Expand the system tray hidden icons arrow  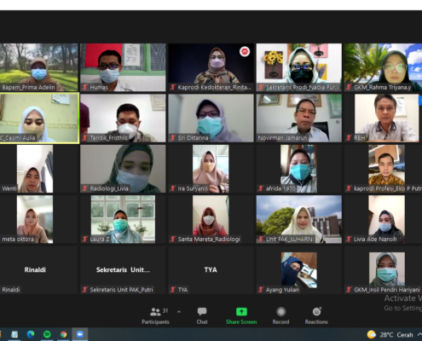pyautogui.click(x=419, y=334)
